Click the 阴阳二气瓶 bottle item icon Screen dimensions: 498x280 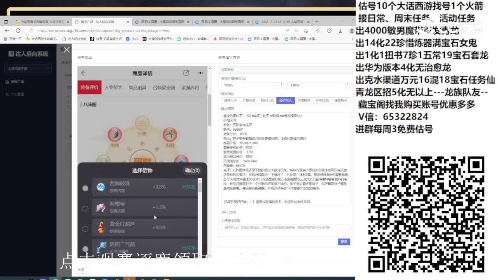pyautogui.click(x=101, y=247)
